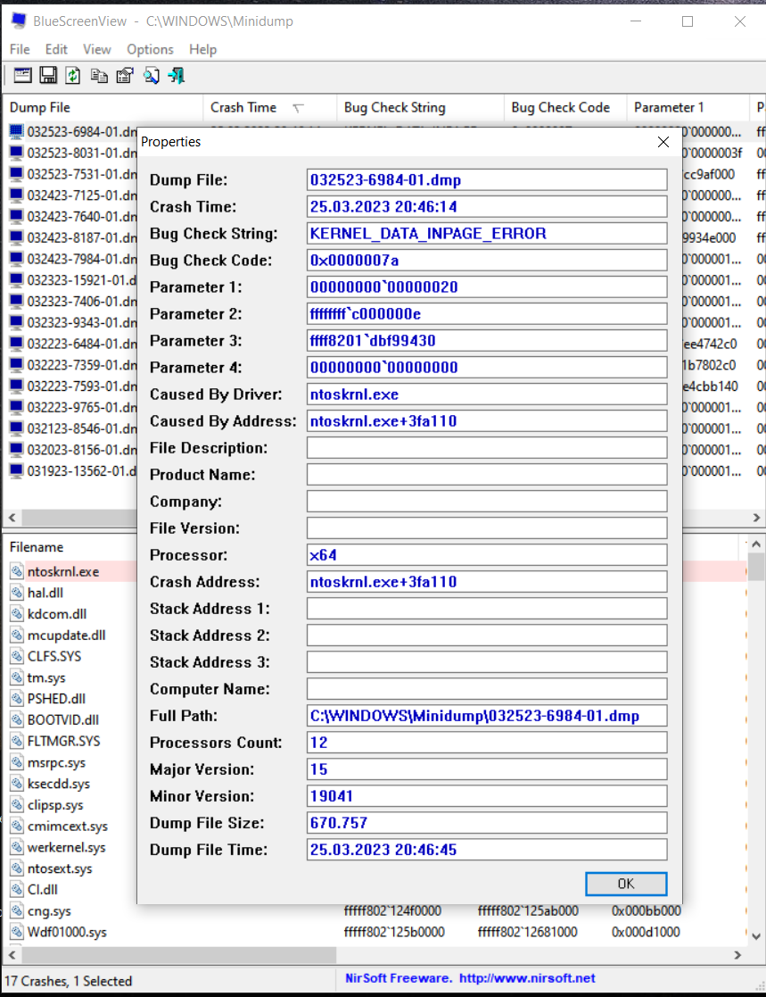Click the icon of dump 032523-7531-01
Viewport: 766px width, 997px height.
pyautogui.click(x=17, y=173)
